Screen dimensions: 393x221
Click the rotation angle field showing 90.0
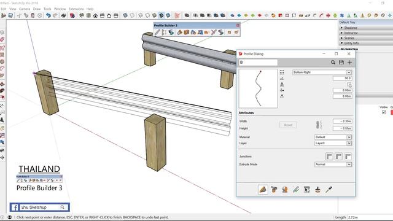click(343, 79)
